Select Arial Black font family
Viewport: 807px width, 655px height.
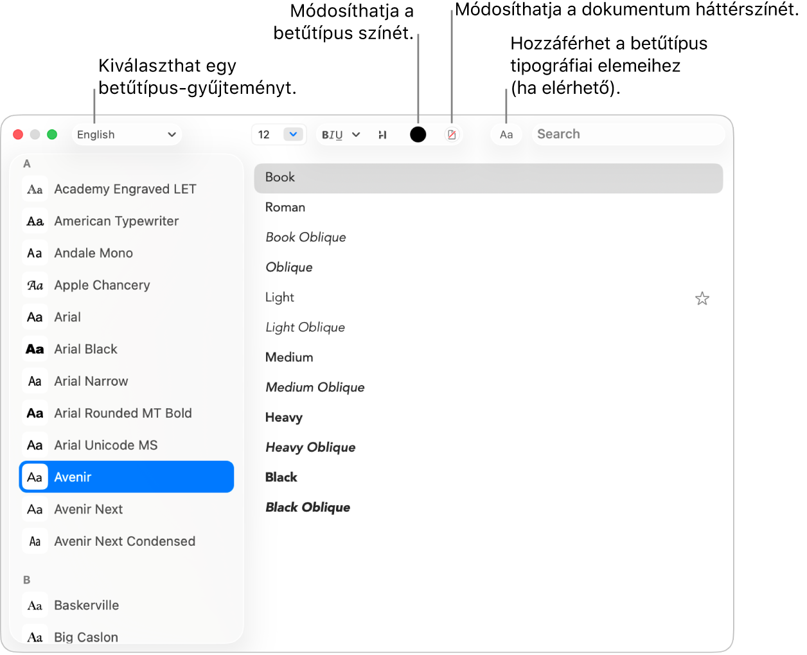coord(127,349)
